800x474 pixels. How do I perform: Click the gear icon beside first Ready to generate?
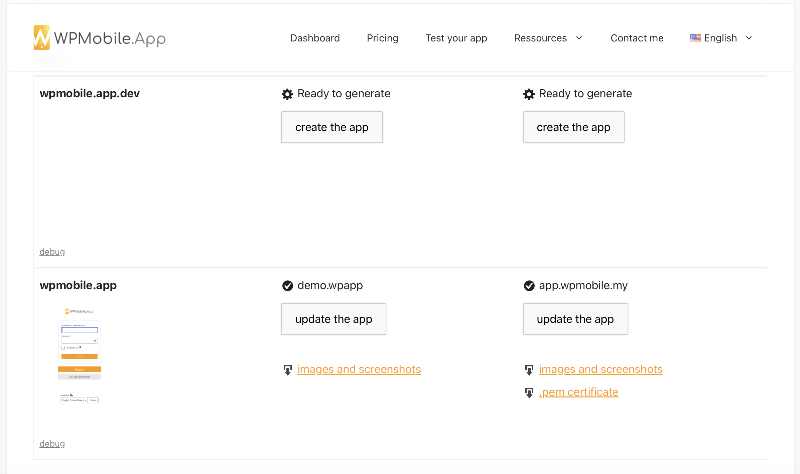(x=287, y=94)
